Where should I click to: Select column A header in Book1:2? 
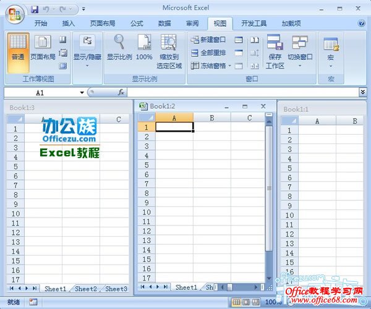(174, 118)
